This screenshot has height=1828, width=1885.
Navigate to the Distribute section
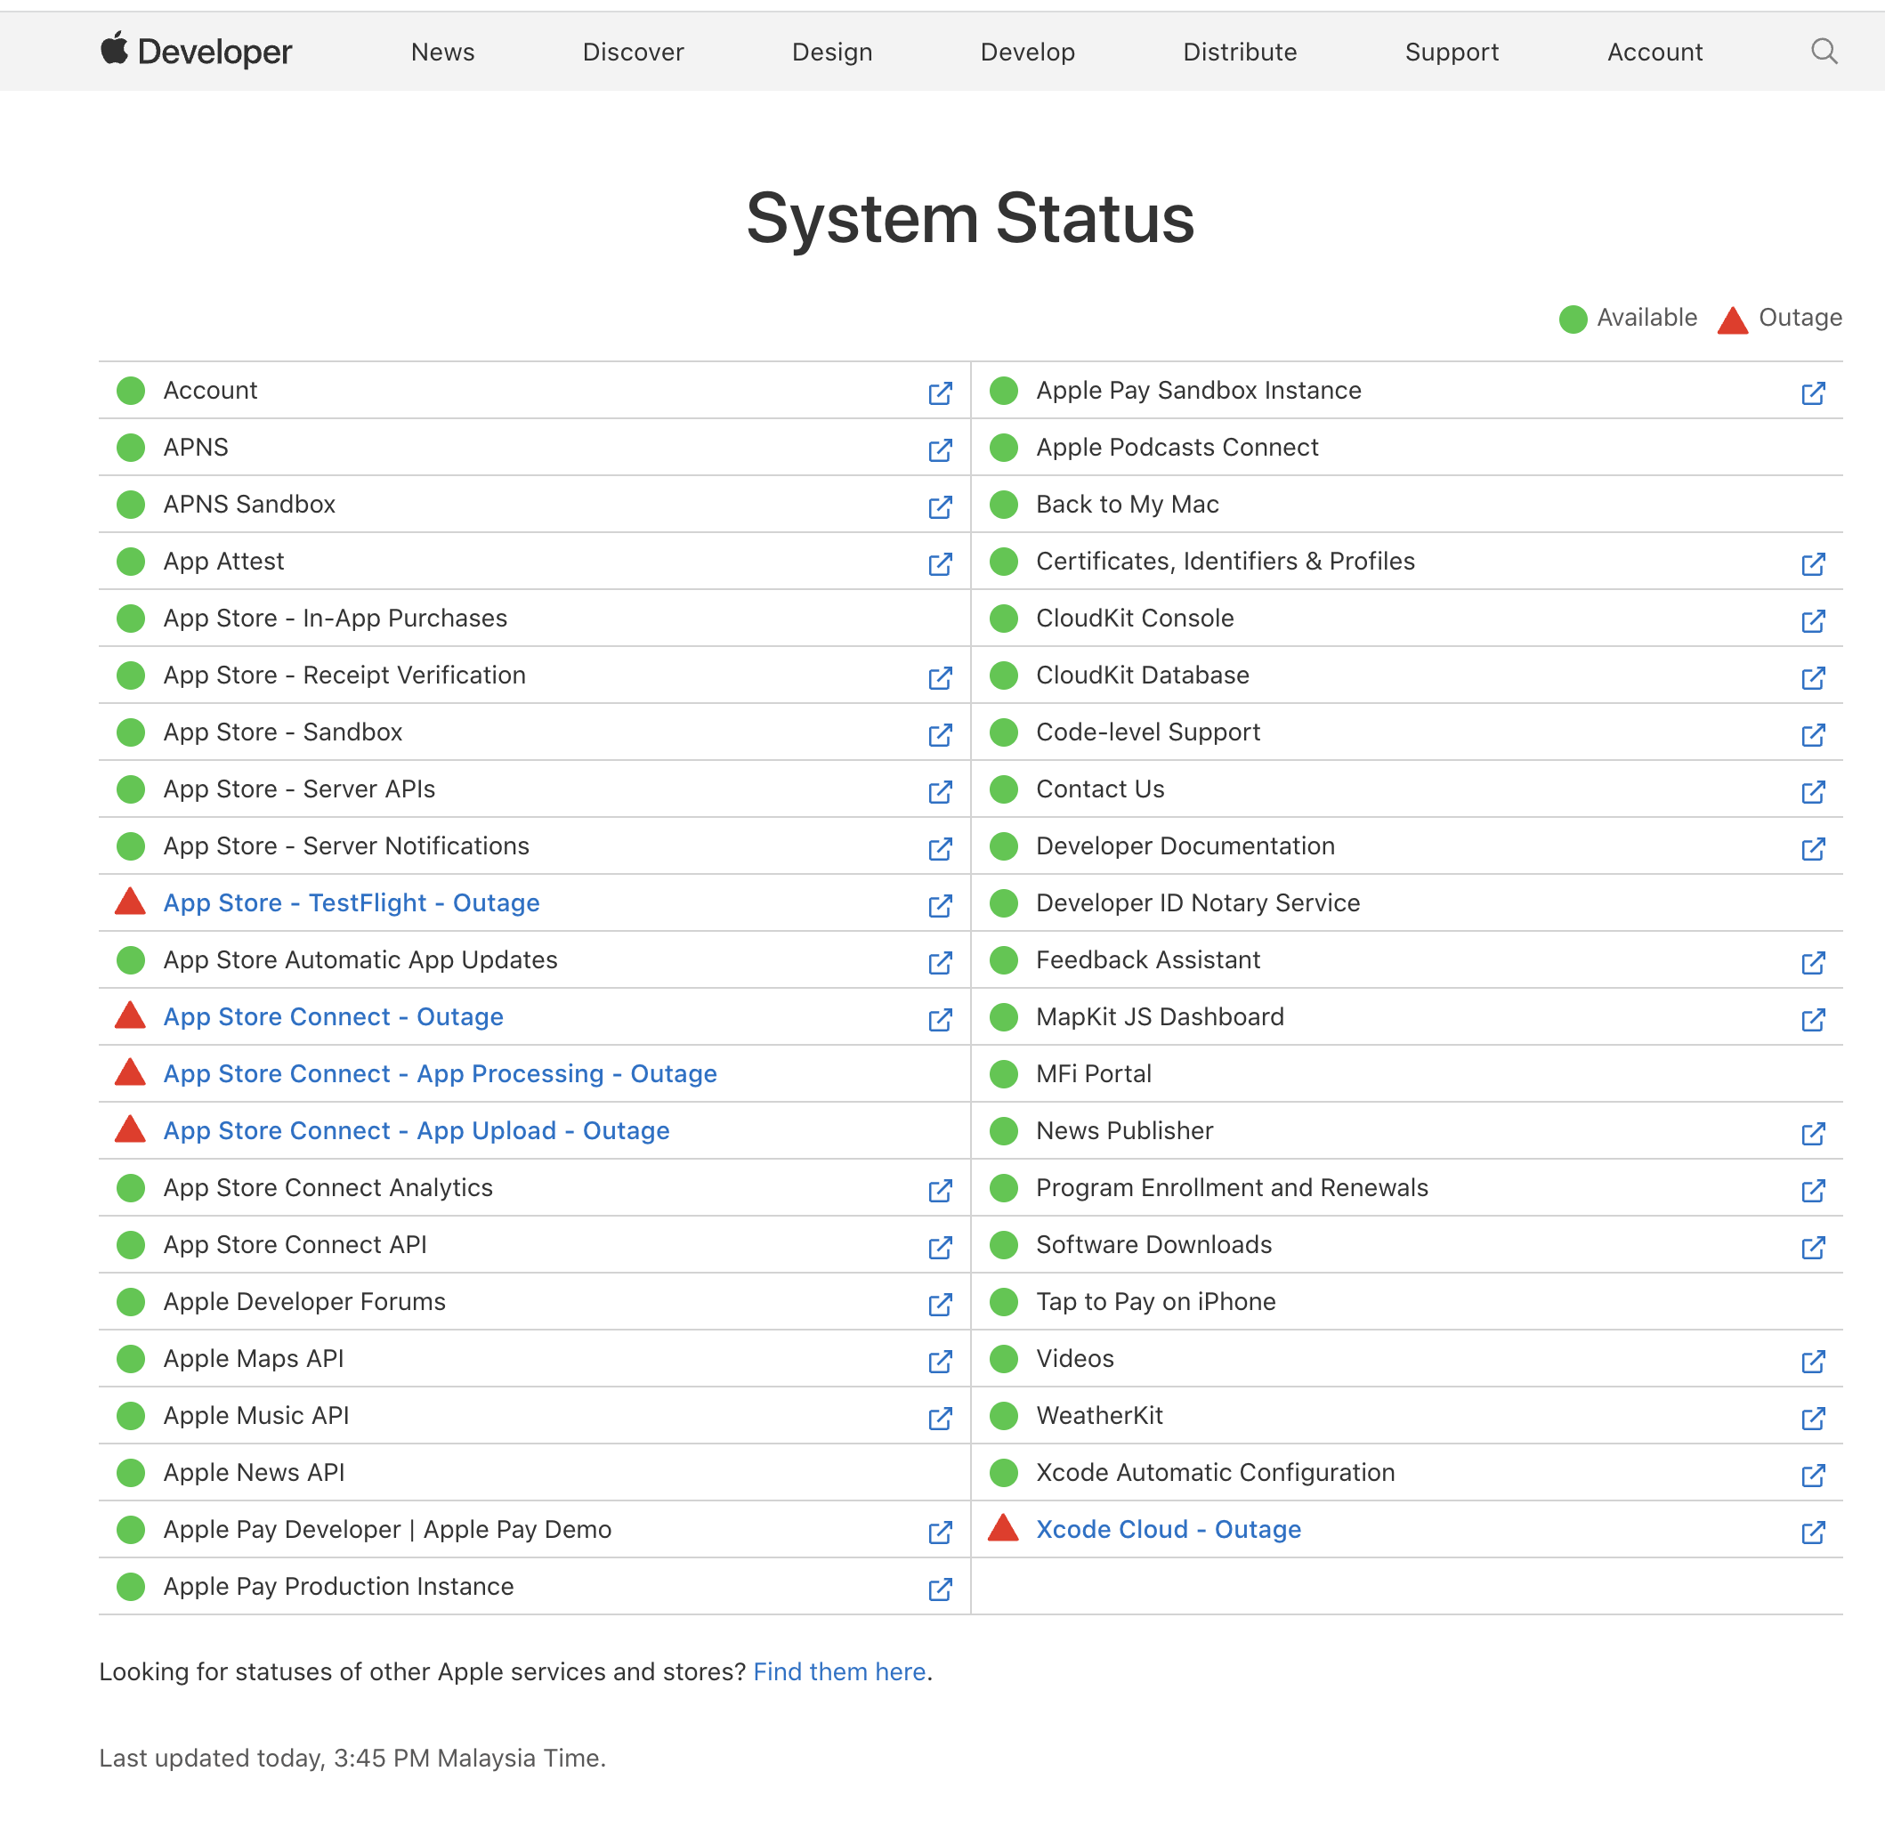point(1240,52)
